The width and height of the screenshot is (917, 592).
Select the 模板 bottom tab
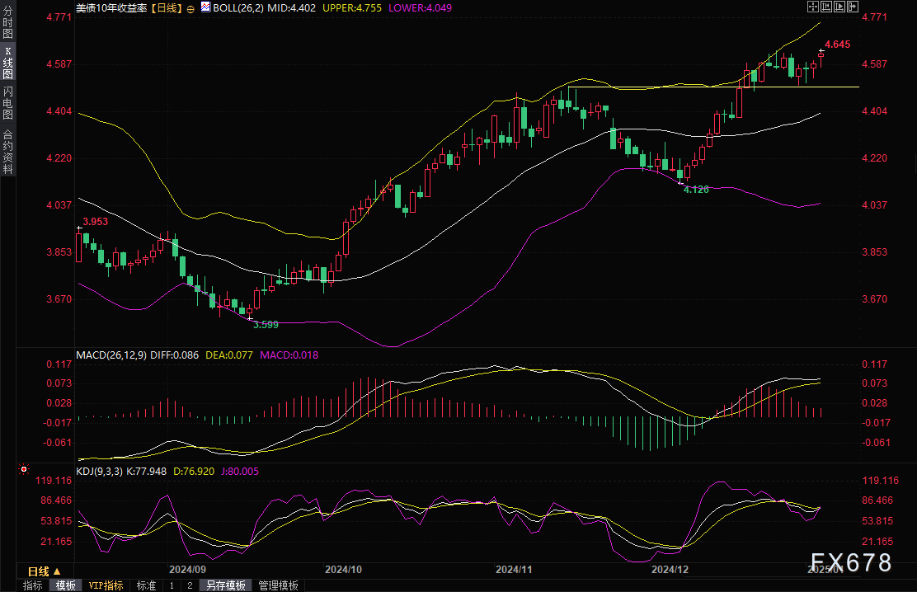(66, 585)
